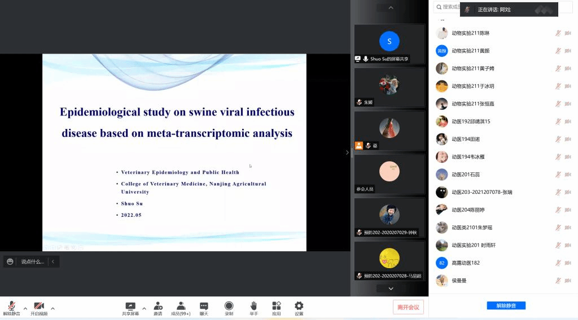Image resolution: width=578 pixels, height=320 pixels.
Task: Click the red 离开会议 leave meeting button
Action: click(408, 307)
